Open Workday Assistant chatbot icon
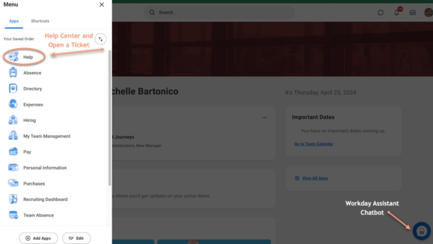Screen dimensions: 433x244 pyautogui.click(x=421, y=231)
